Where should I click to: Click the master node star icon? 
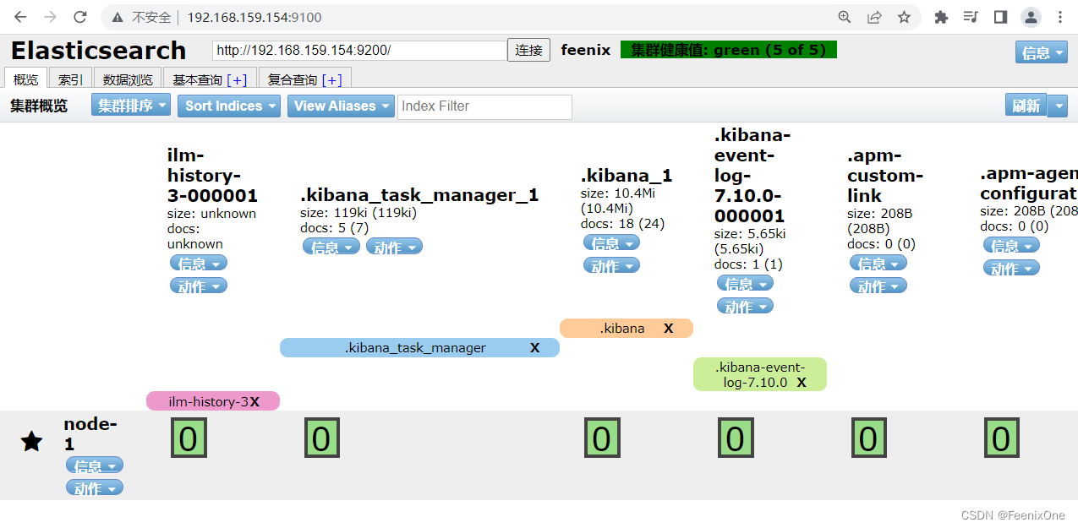click(x=31, y=441)
